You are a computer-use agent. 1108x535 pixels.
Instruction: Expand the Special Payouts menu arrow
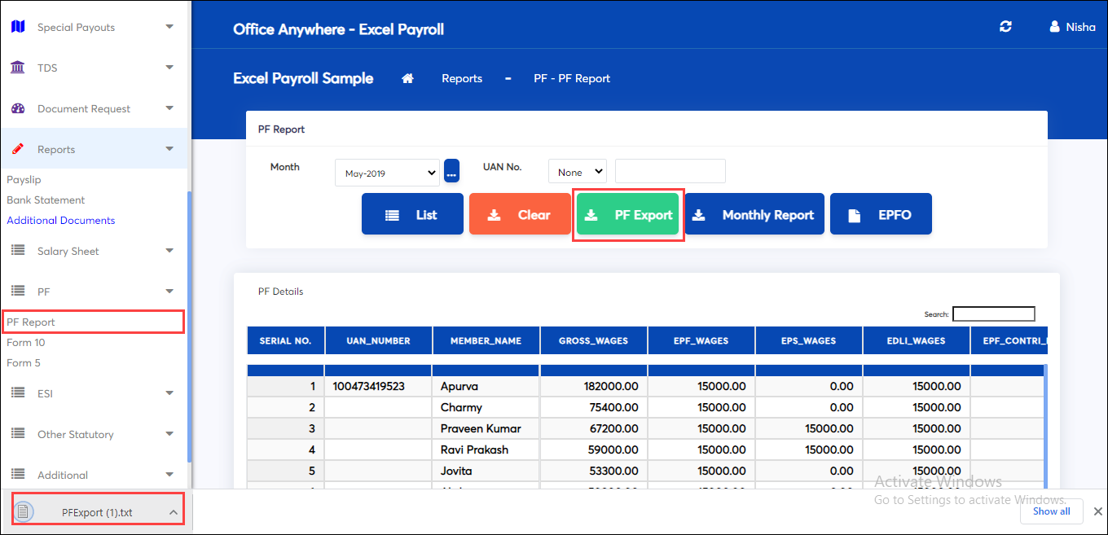pyautogui.click(x=169, y=27)
